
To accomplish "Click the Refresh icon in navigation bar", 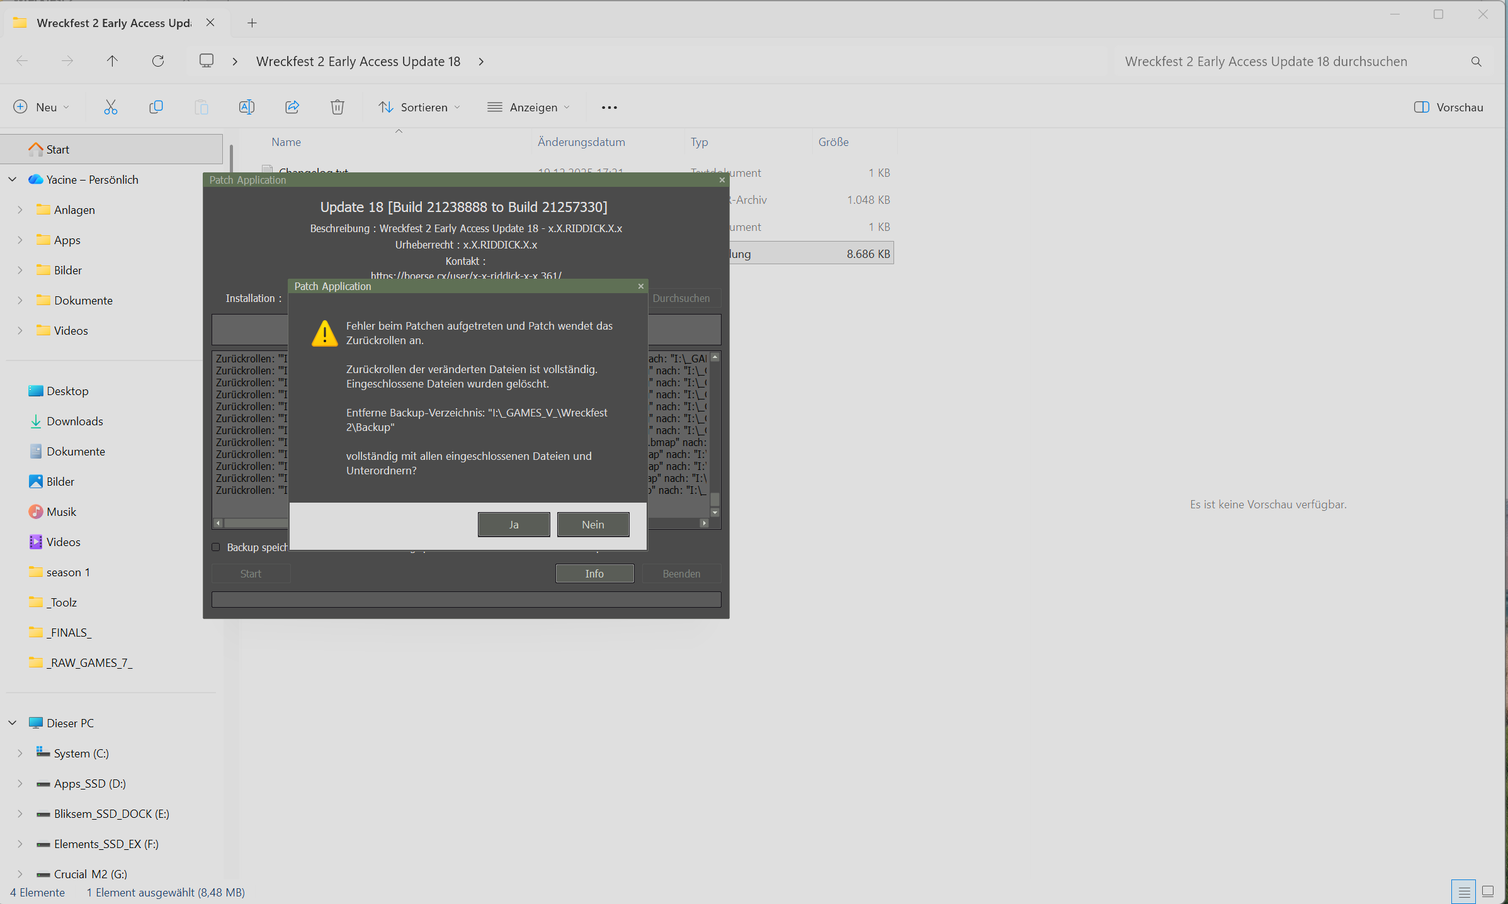I will point(158,61).
